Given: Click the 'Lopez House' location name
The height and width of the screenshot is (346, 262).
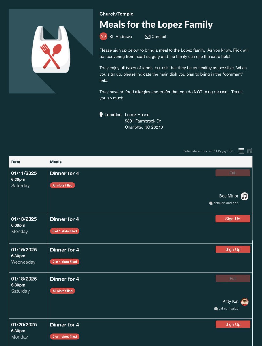Looking at the screenshot, I should point(137,115).
